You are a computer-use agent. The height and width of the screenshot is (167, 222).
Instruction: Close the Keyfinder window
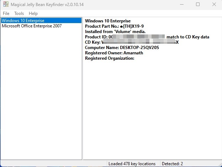tap(214, 4)
